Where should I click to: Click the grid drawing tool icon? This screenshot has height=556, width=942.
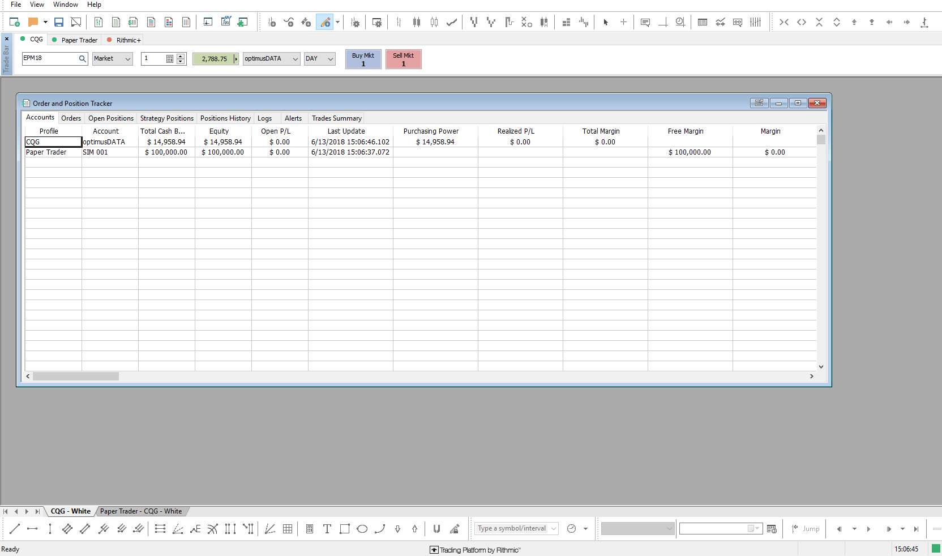pos(288,529)
